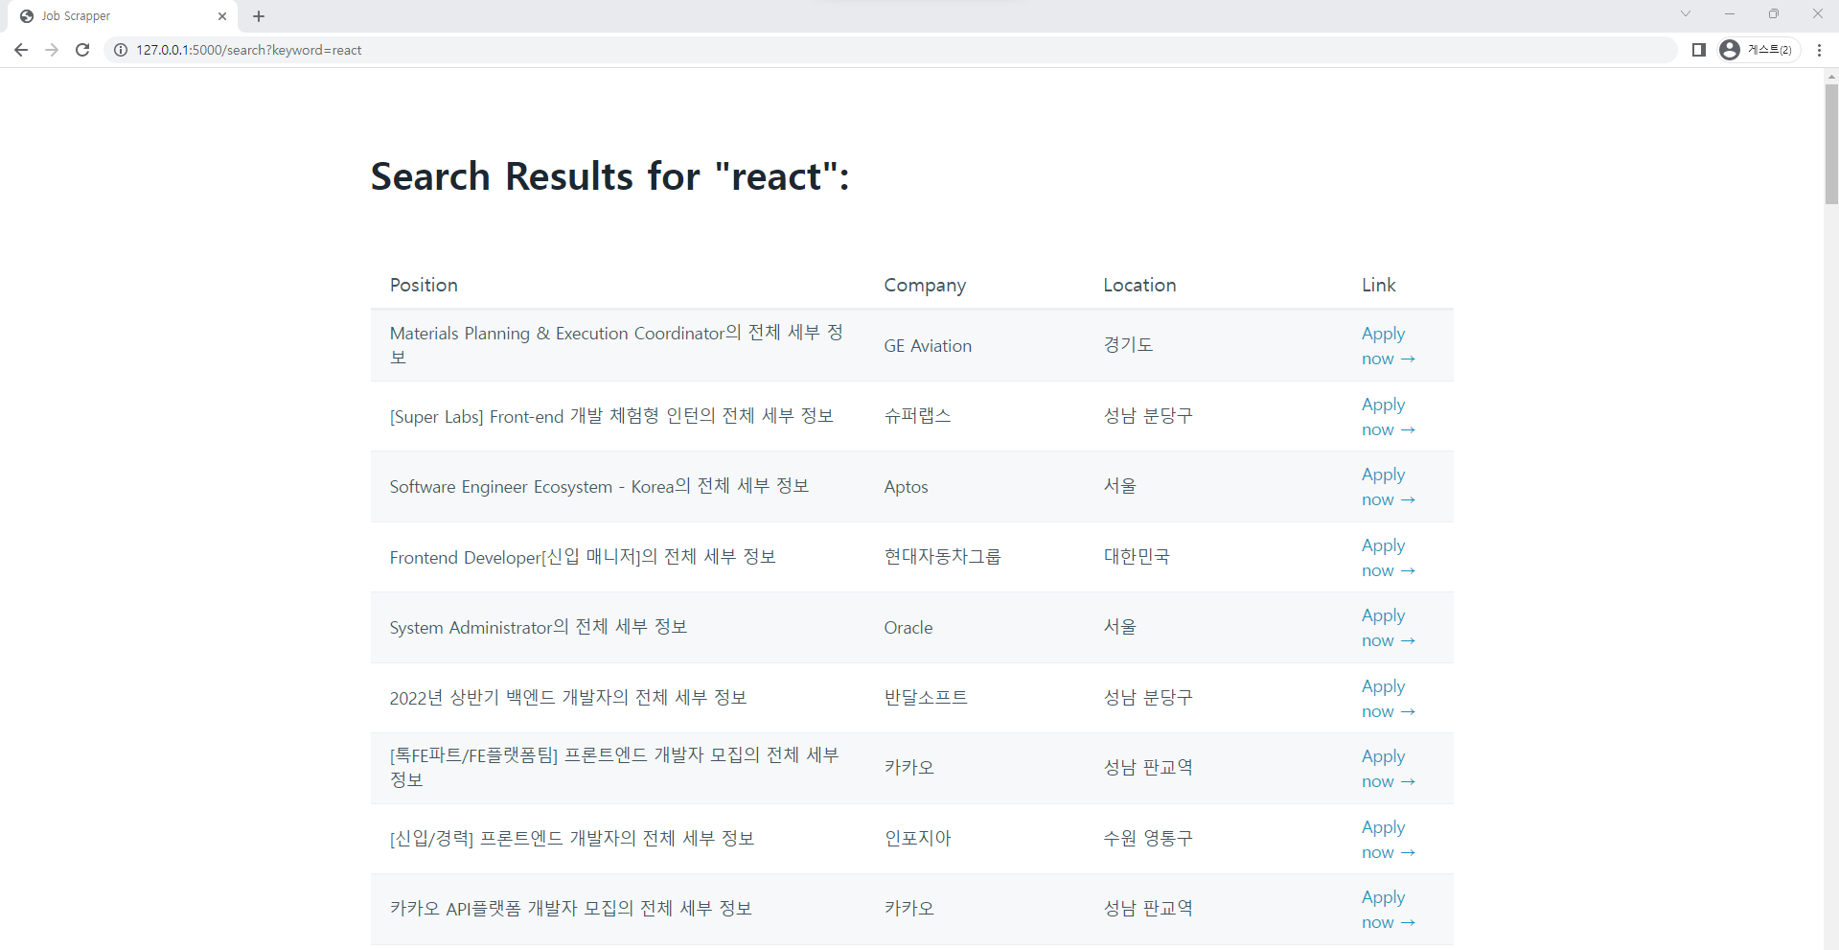Screen dimensions: 1839x950
Task: Reload the current page
Action: click(x=82, y=50)
